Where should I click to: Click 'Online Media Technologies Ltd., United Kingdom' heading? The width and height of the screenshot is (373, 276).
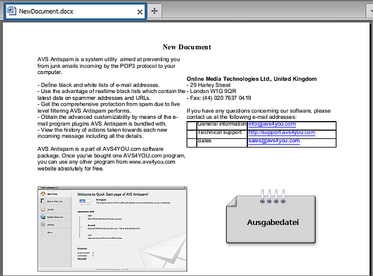[x=251, y=79]
